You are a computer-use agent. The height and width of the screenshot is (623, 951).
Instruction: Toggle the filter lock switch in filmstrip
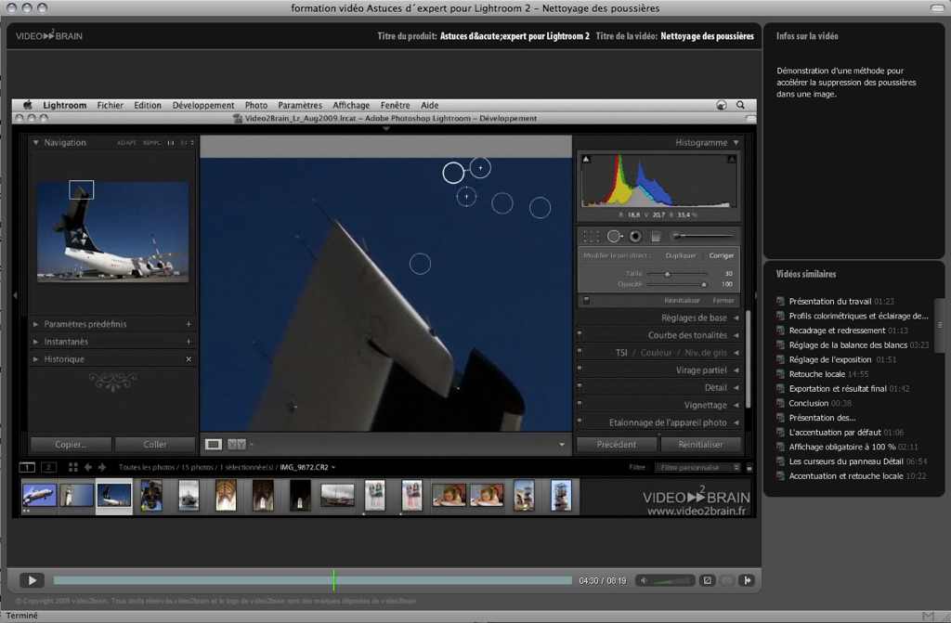point(749,468)
